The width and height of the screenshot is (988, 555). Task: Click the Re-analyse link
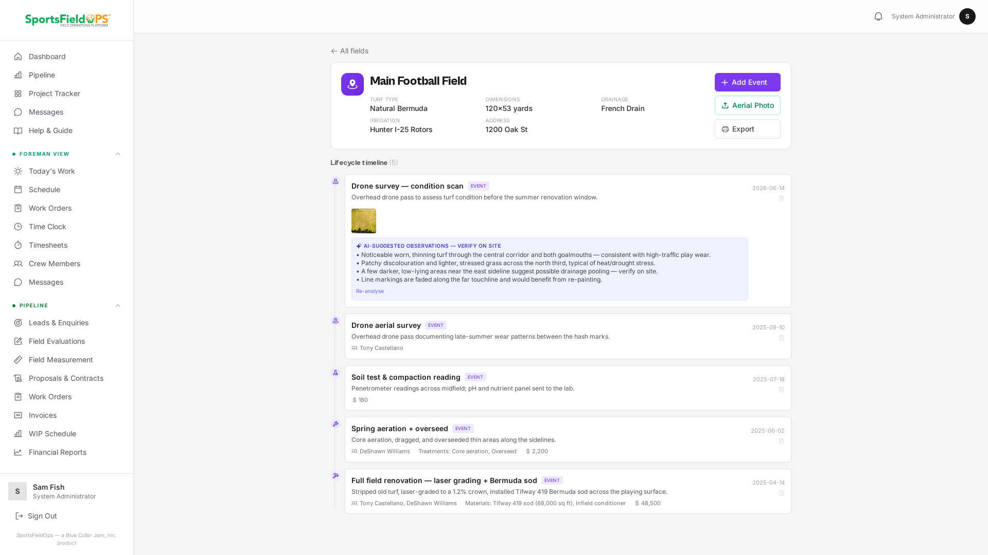[x=369, y=291]
